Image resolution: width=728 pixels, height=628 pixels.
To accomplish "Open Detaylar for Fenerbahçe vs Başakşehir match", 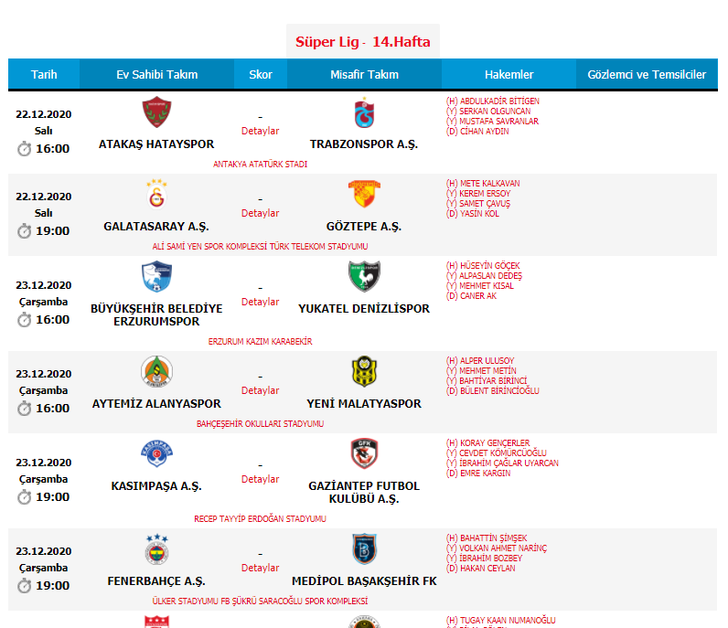I will point(260,568).
